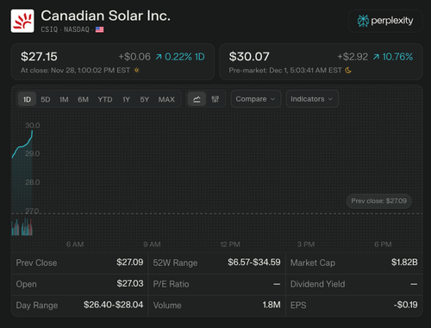Click the sun market-hours icon
Image resolution: width=431 pixels, height=328 pixels.
pyautogui.click(x=136, y=71)
